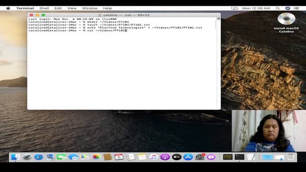This screenshot has width=306, height=172.
Task: Click the Terminal title 'catalina — -zsh — 89×32'
Action: [126, 15]
